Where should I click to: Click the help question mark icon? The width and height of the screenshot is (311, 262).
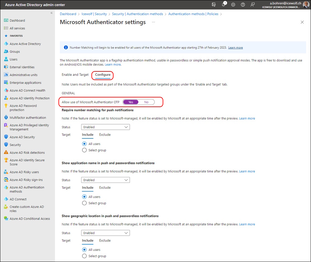click(x=243, y=5)
